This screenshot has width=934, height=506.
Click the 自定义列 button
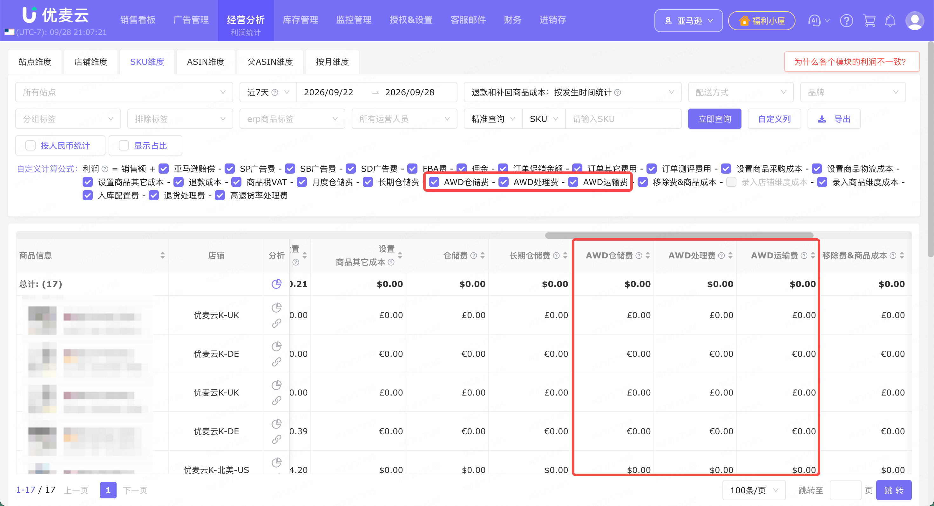click(x=775, y=119)
